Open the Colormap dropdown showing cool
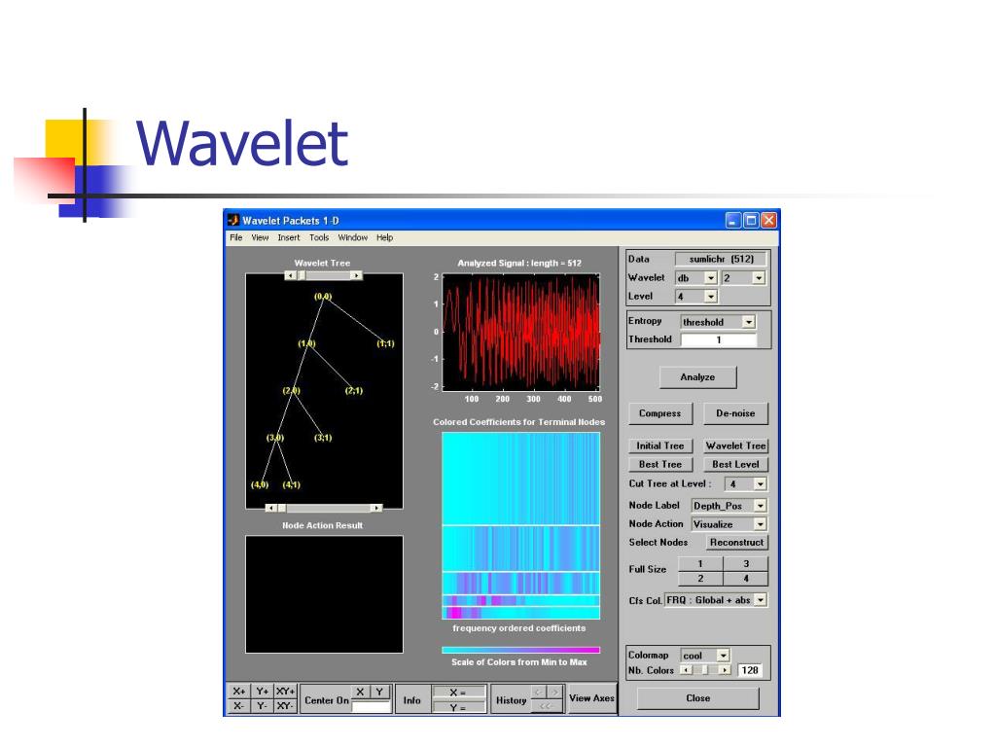This screenshot has height=747, width=996. (705, 656)
